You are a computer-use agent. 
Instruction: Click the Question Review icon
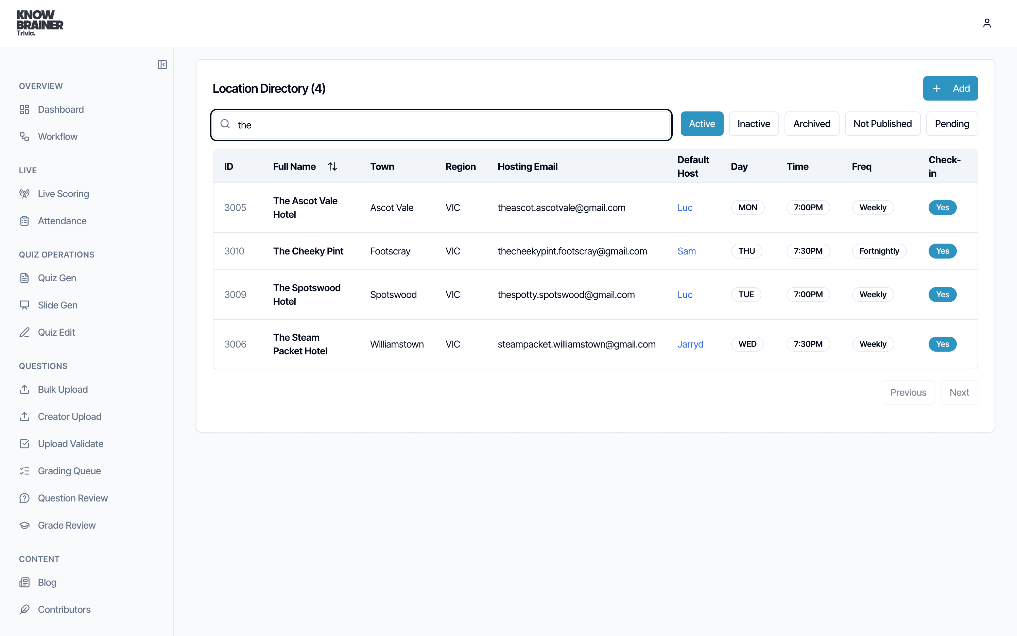[24, 498]
